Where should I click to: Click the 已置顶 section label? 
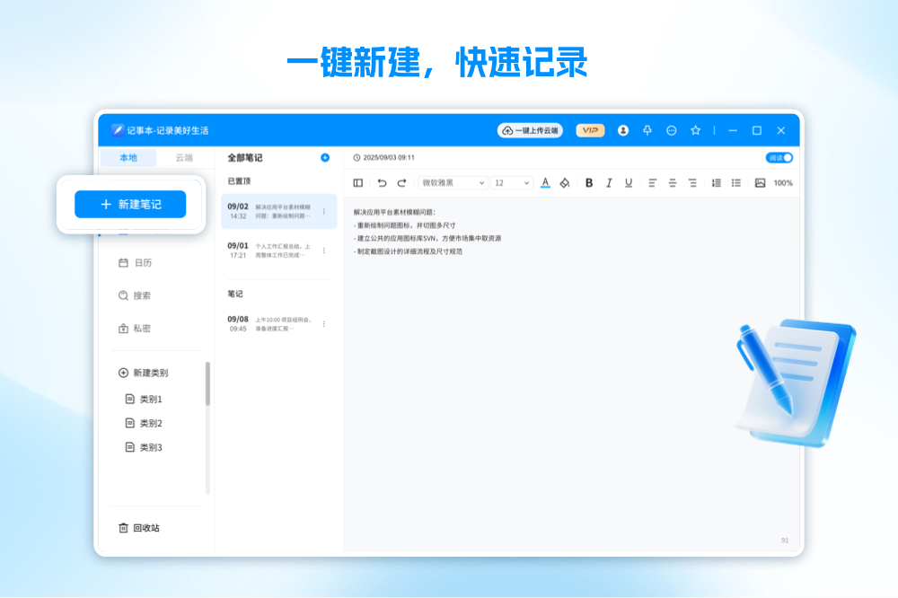coord(240,181)
